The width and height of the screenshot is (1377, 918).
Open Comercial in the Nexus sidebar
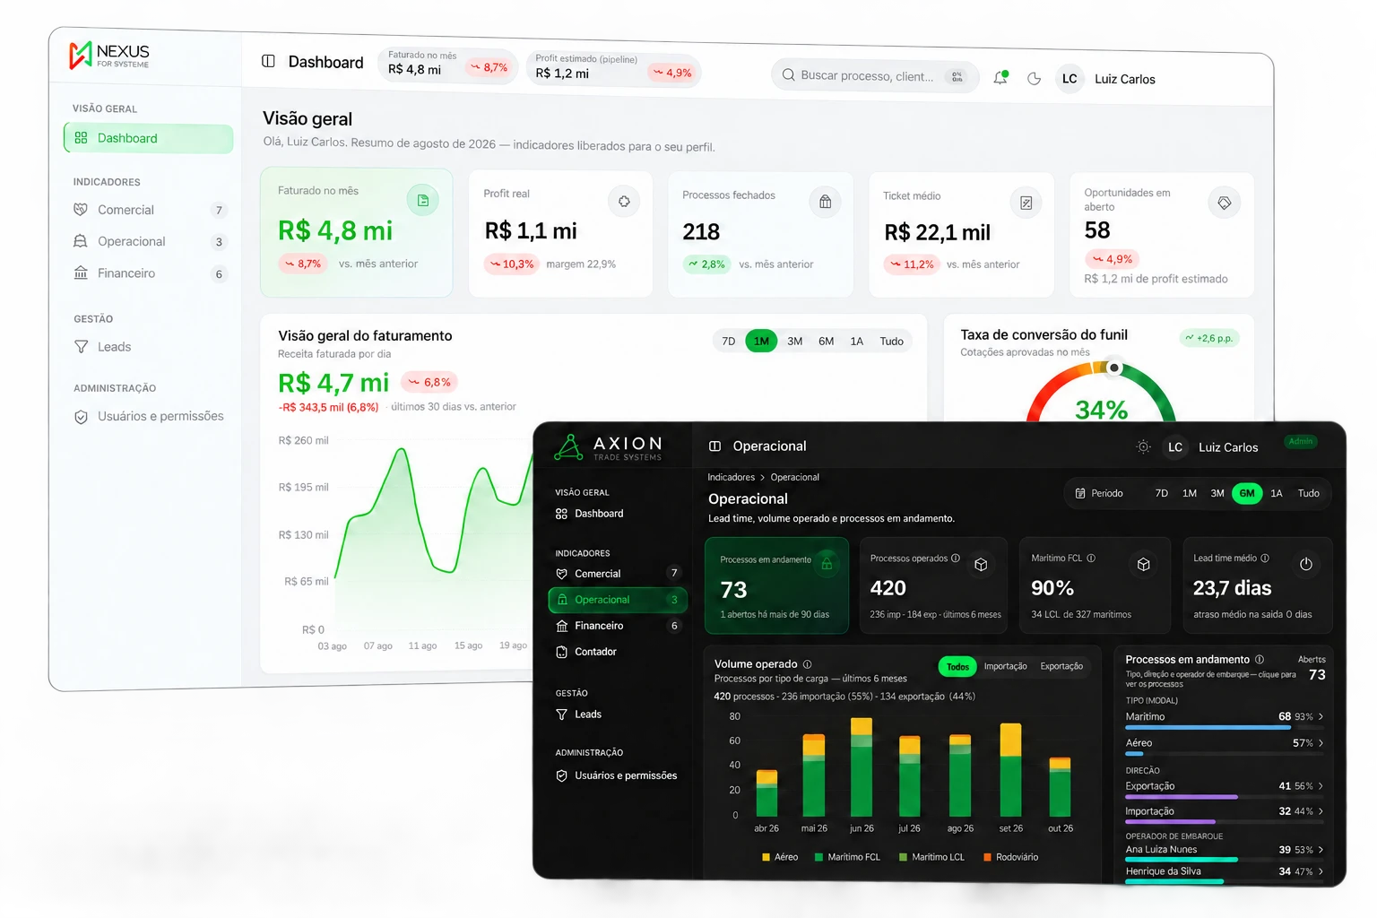[149, 210]
